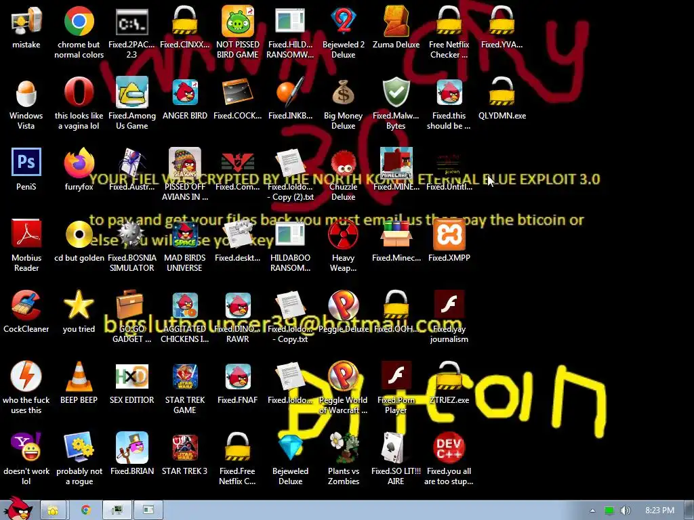Screen dimensions: 694x520
Task: Select the Windows Vista egg icon
Action: pyautogui.click(x=26, y=92)
